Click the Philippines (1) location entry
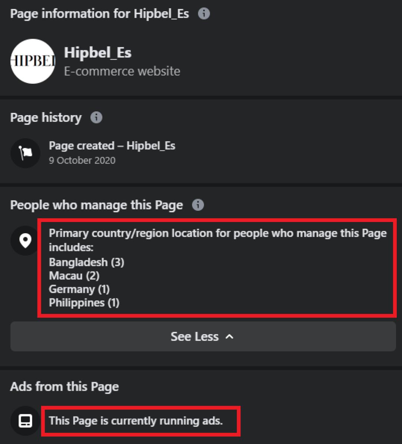 [84, 302]
